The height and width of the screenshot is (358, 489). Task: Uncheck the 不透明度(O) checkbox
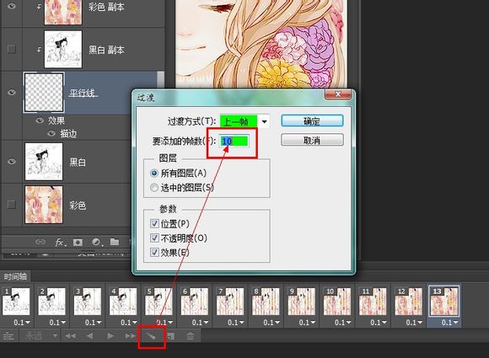154,238
